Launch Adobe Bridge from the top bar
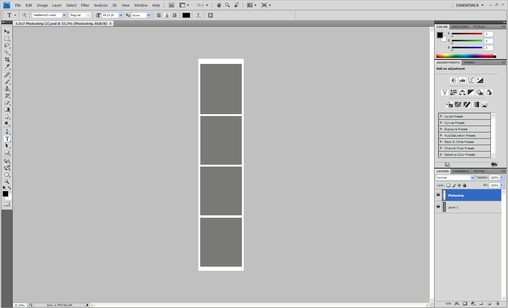 pyautogui.click(x=171, y=5)
